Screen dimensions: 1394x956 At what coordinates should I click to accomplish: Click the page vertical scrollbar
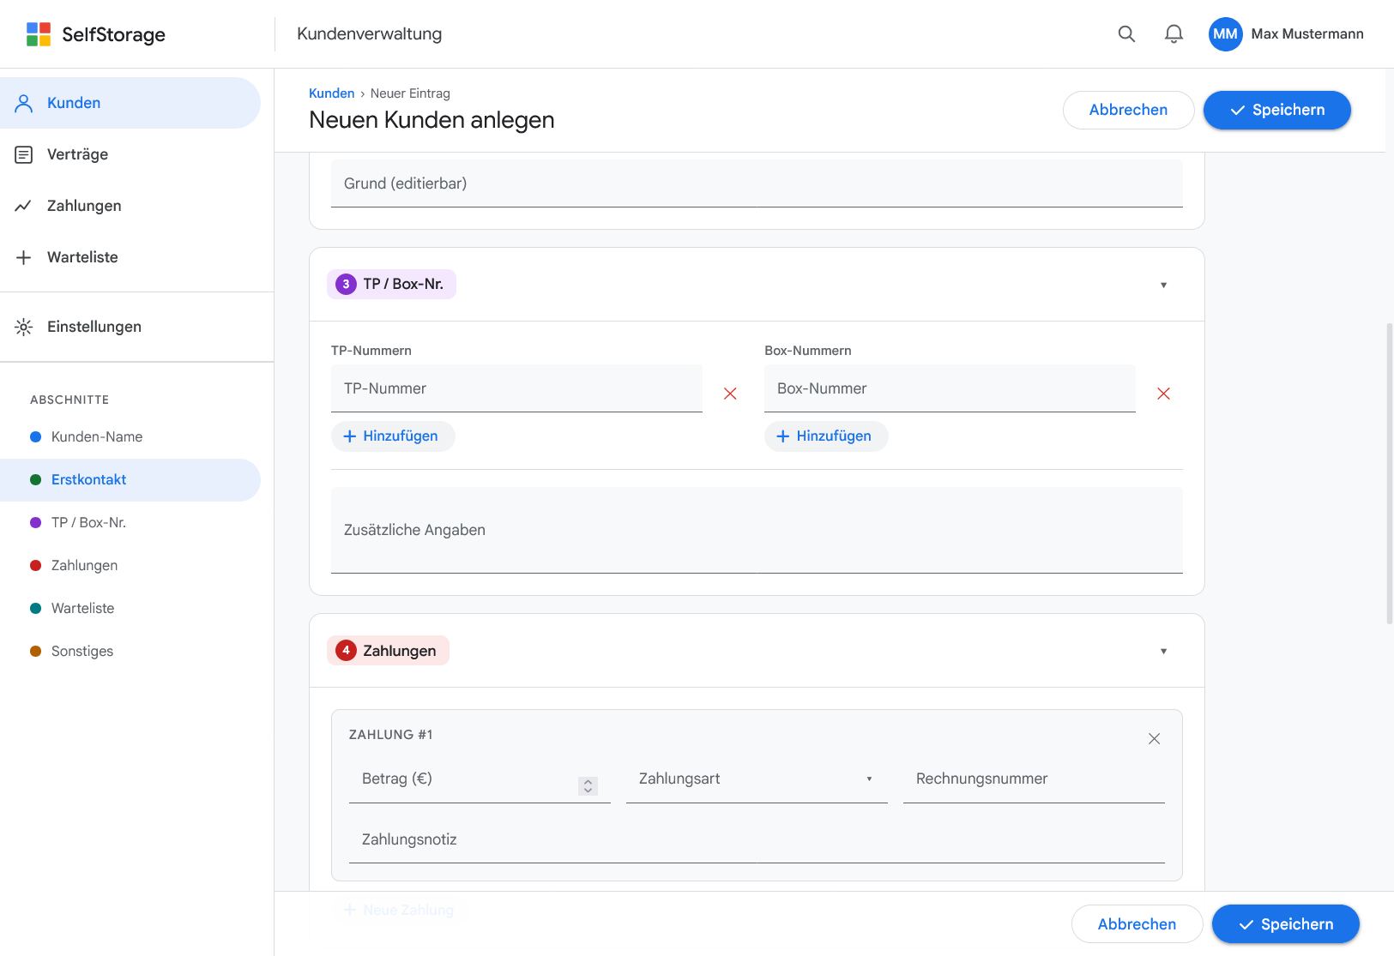point(1390,473)
